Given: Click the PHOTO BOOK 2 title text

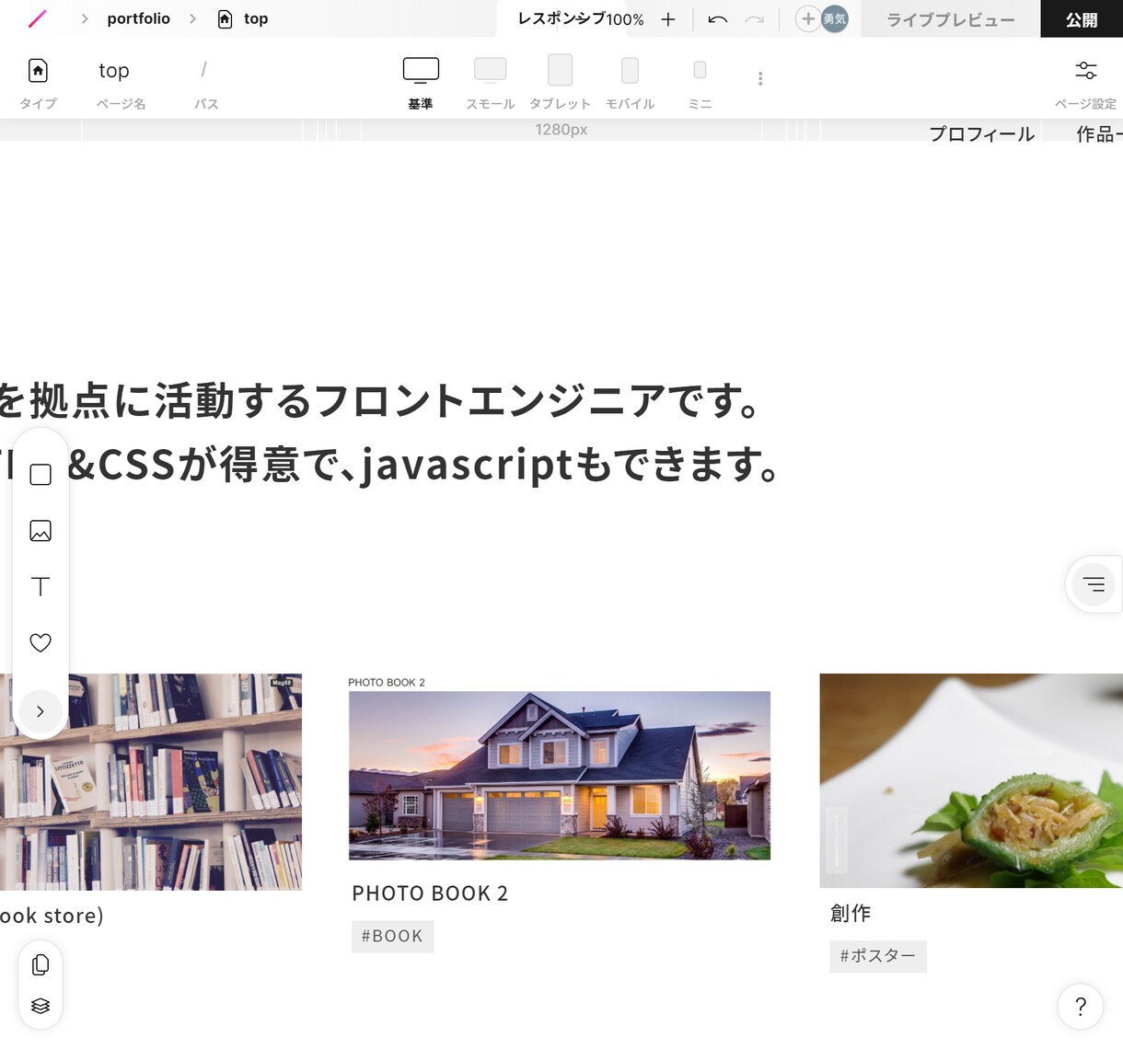Looking at the screenshot, I should 430,893.
